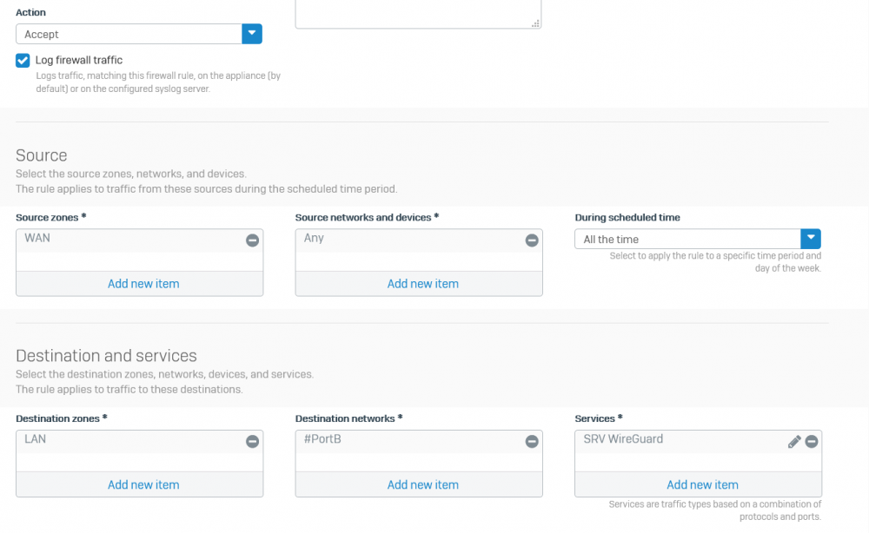Viewport: 869px width, 533px height.
Task: Remove SRV WireGuard service entry
Action: pyautogui.click(x=812, y=441)
